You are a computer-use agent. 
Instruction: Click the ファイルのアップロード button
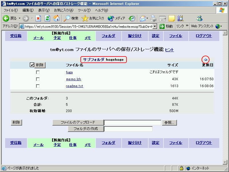(x=78, y=122)
